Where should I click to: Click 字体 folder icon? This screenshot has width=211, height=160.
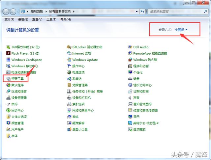tap(8, 136)
